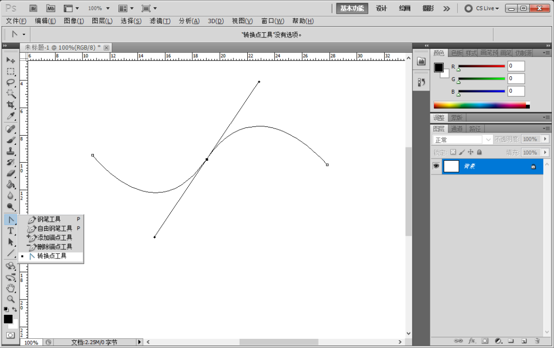Click the toolbox foreground color swatch
The height and width of the screenshot is (348, 554).
click(x=8, y=319)
